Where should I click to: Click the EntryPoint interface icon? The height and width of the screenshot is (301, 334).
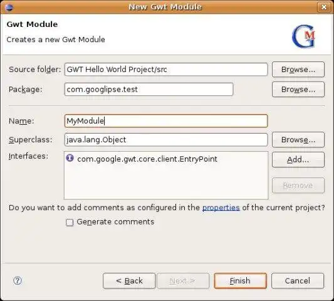(70, 158)
